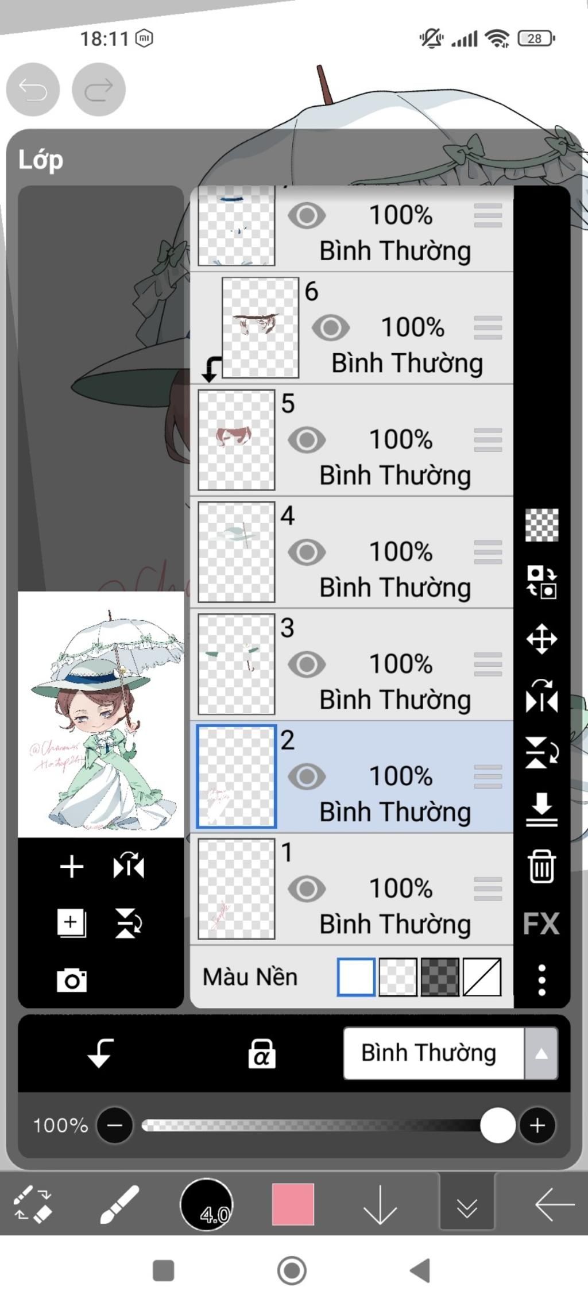Select layer 4 in the layers list

pos(351,552)
